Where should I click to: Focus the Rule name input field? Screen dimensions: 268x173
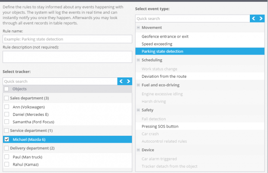coord(67,39)
